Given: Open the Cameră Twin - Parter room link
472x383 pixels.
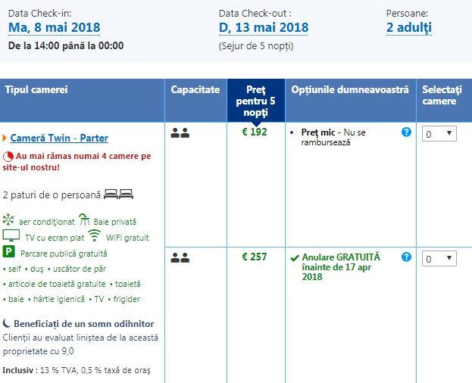Looking at the screenshot, I should pyautogui.click(x=59, y=138).
